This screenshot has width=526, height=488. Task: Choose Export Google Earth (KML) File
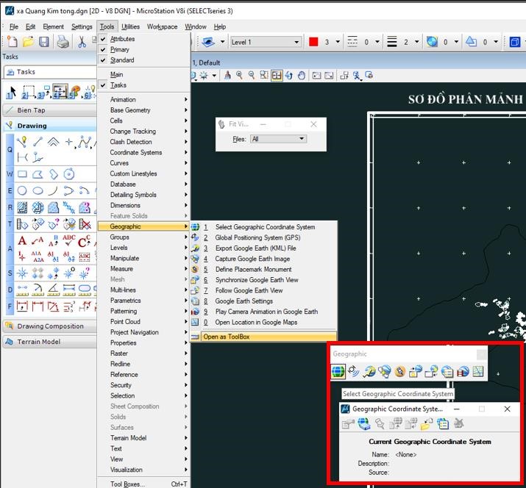pyautogui.click(x=255, y=248)
